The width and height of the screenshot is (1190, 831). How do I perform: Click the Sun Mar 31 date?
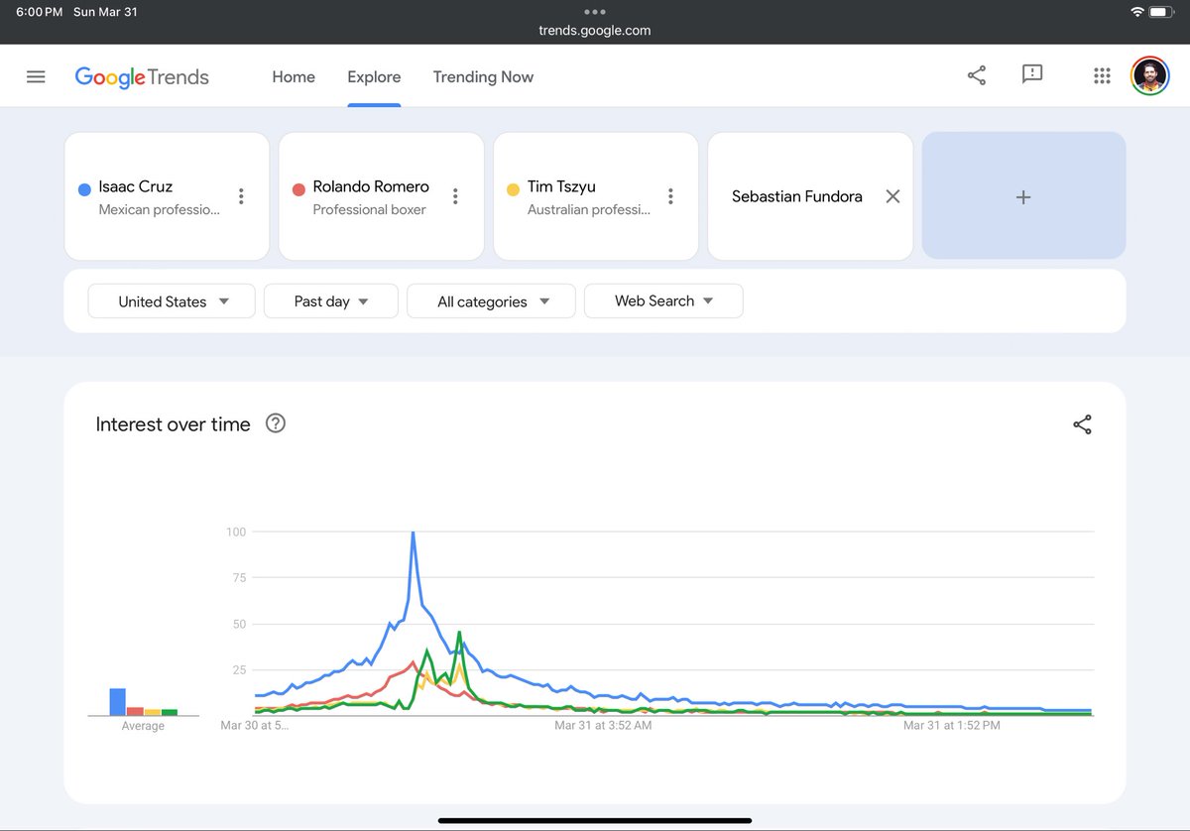[x=105, y=12]
